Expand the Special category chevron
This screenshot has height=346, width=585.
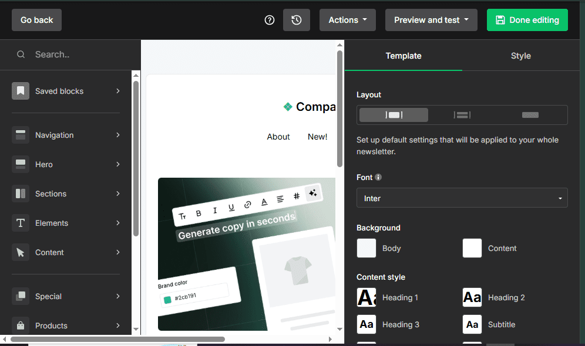click(x=118, y=297)
